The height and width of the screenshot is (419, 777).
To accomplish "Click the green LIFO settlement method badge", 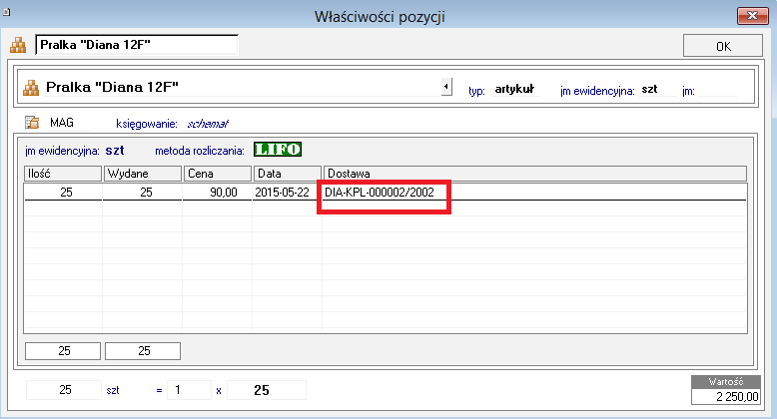I will pos(278,149).
